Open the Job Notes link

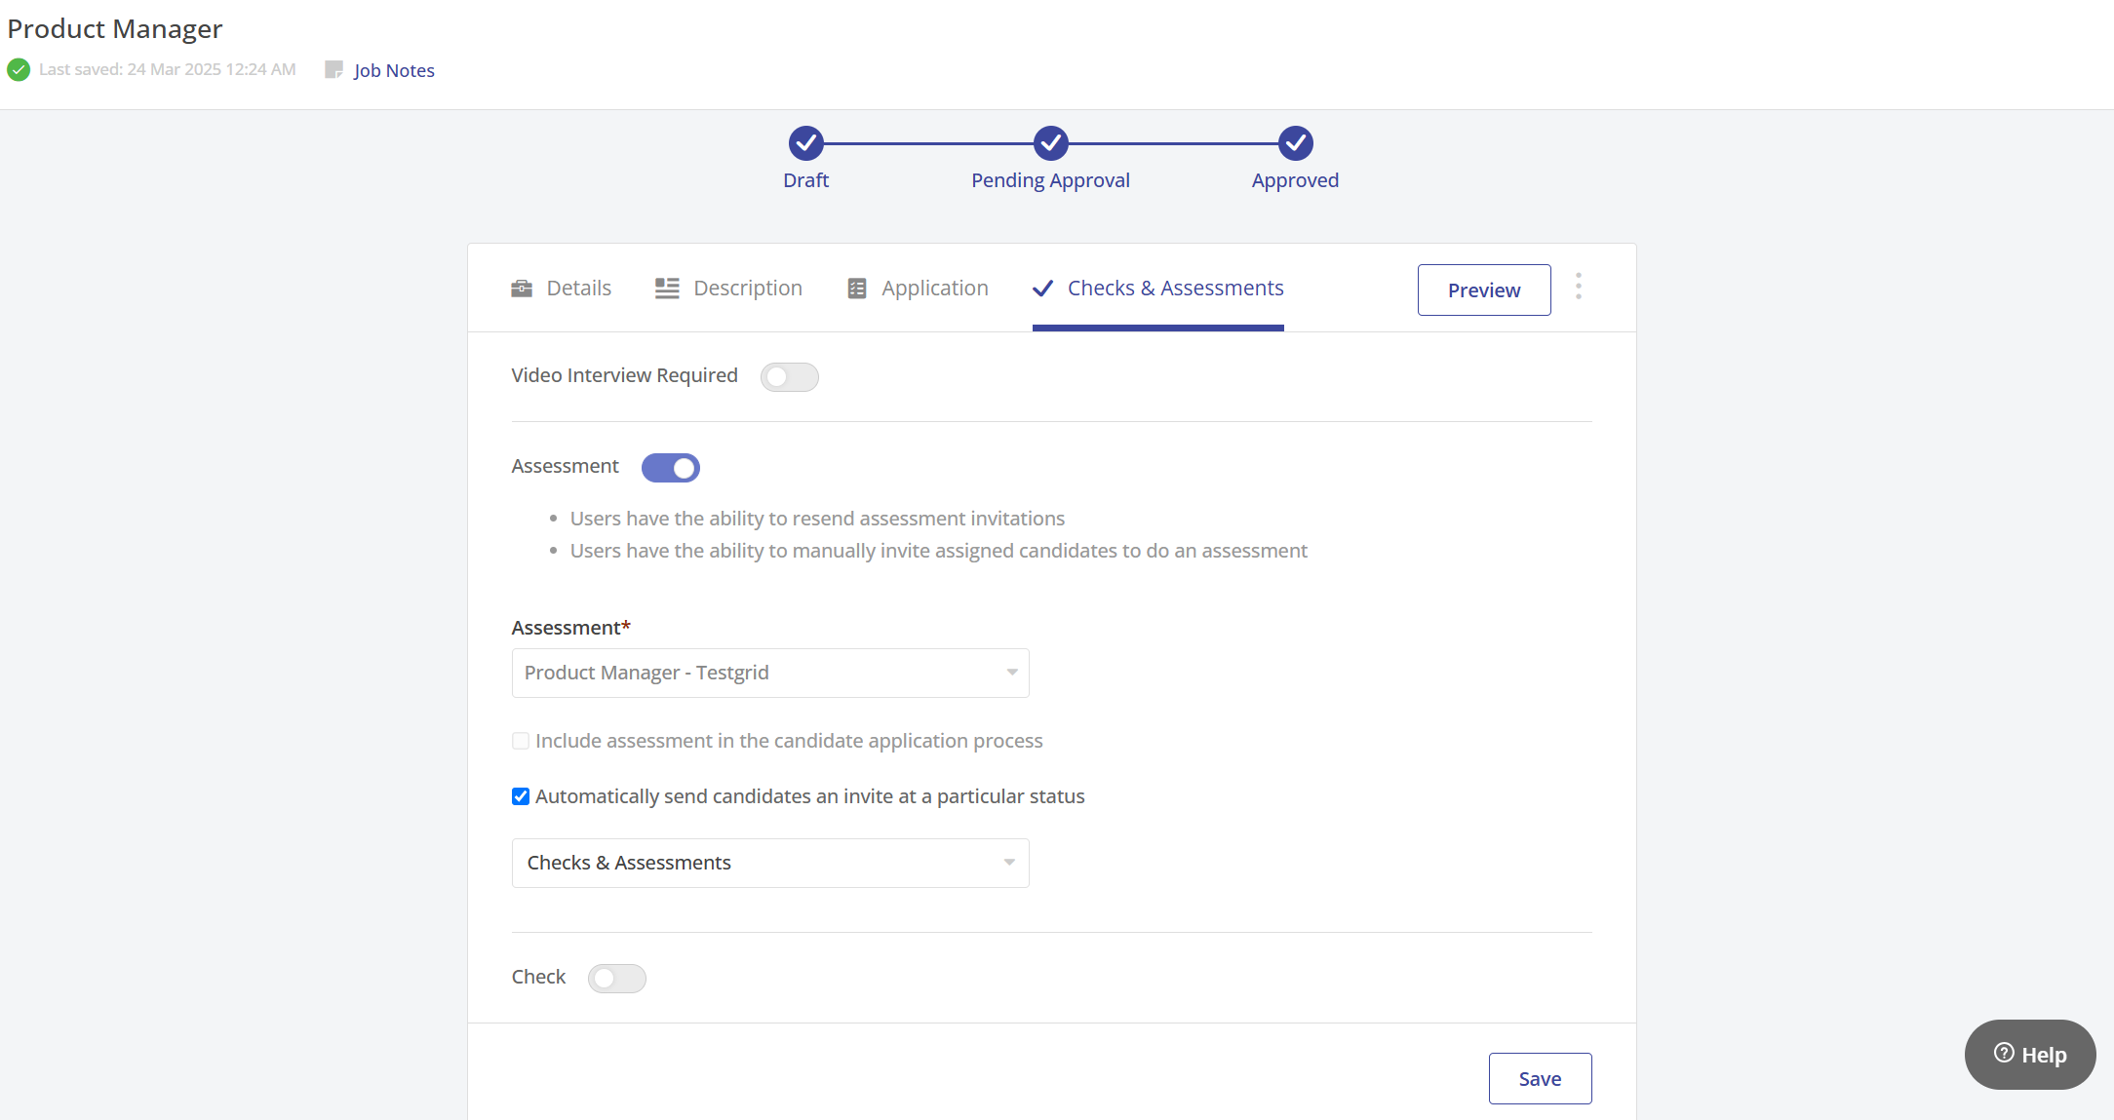click(x=394, y=70)
